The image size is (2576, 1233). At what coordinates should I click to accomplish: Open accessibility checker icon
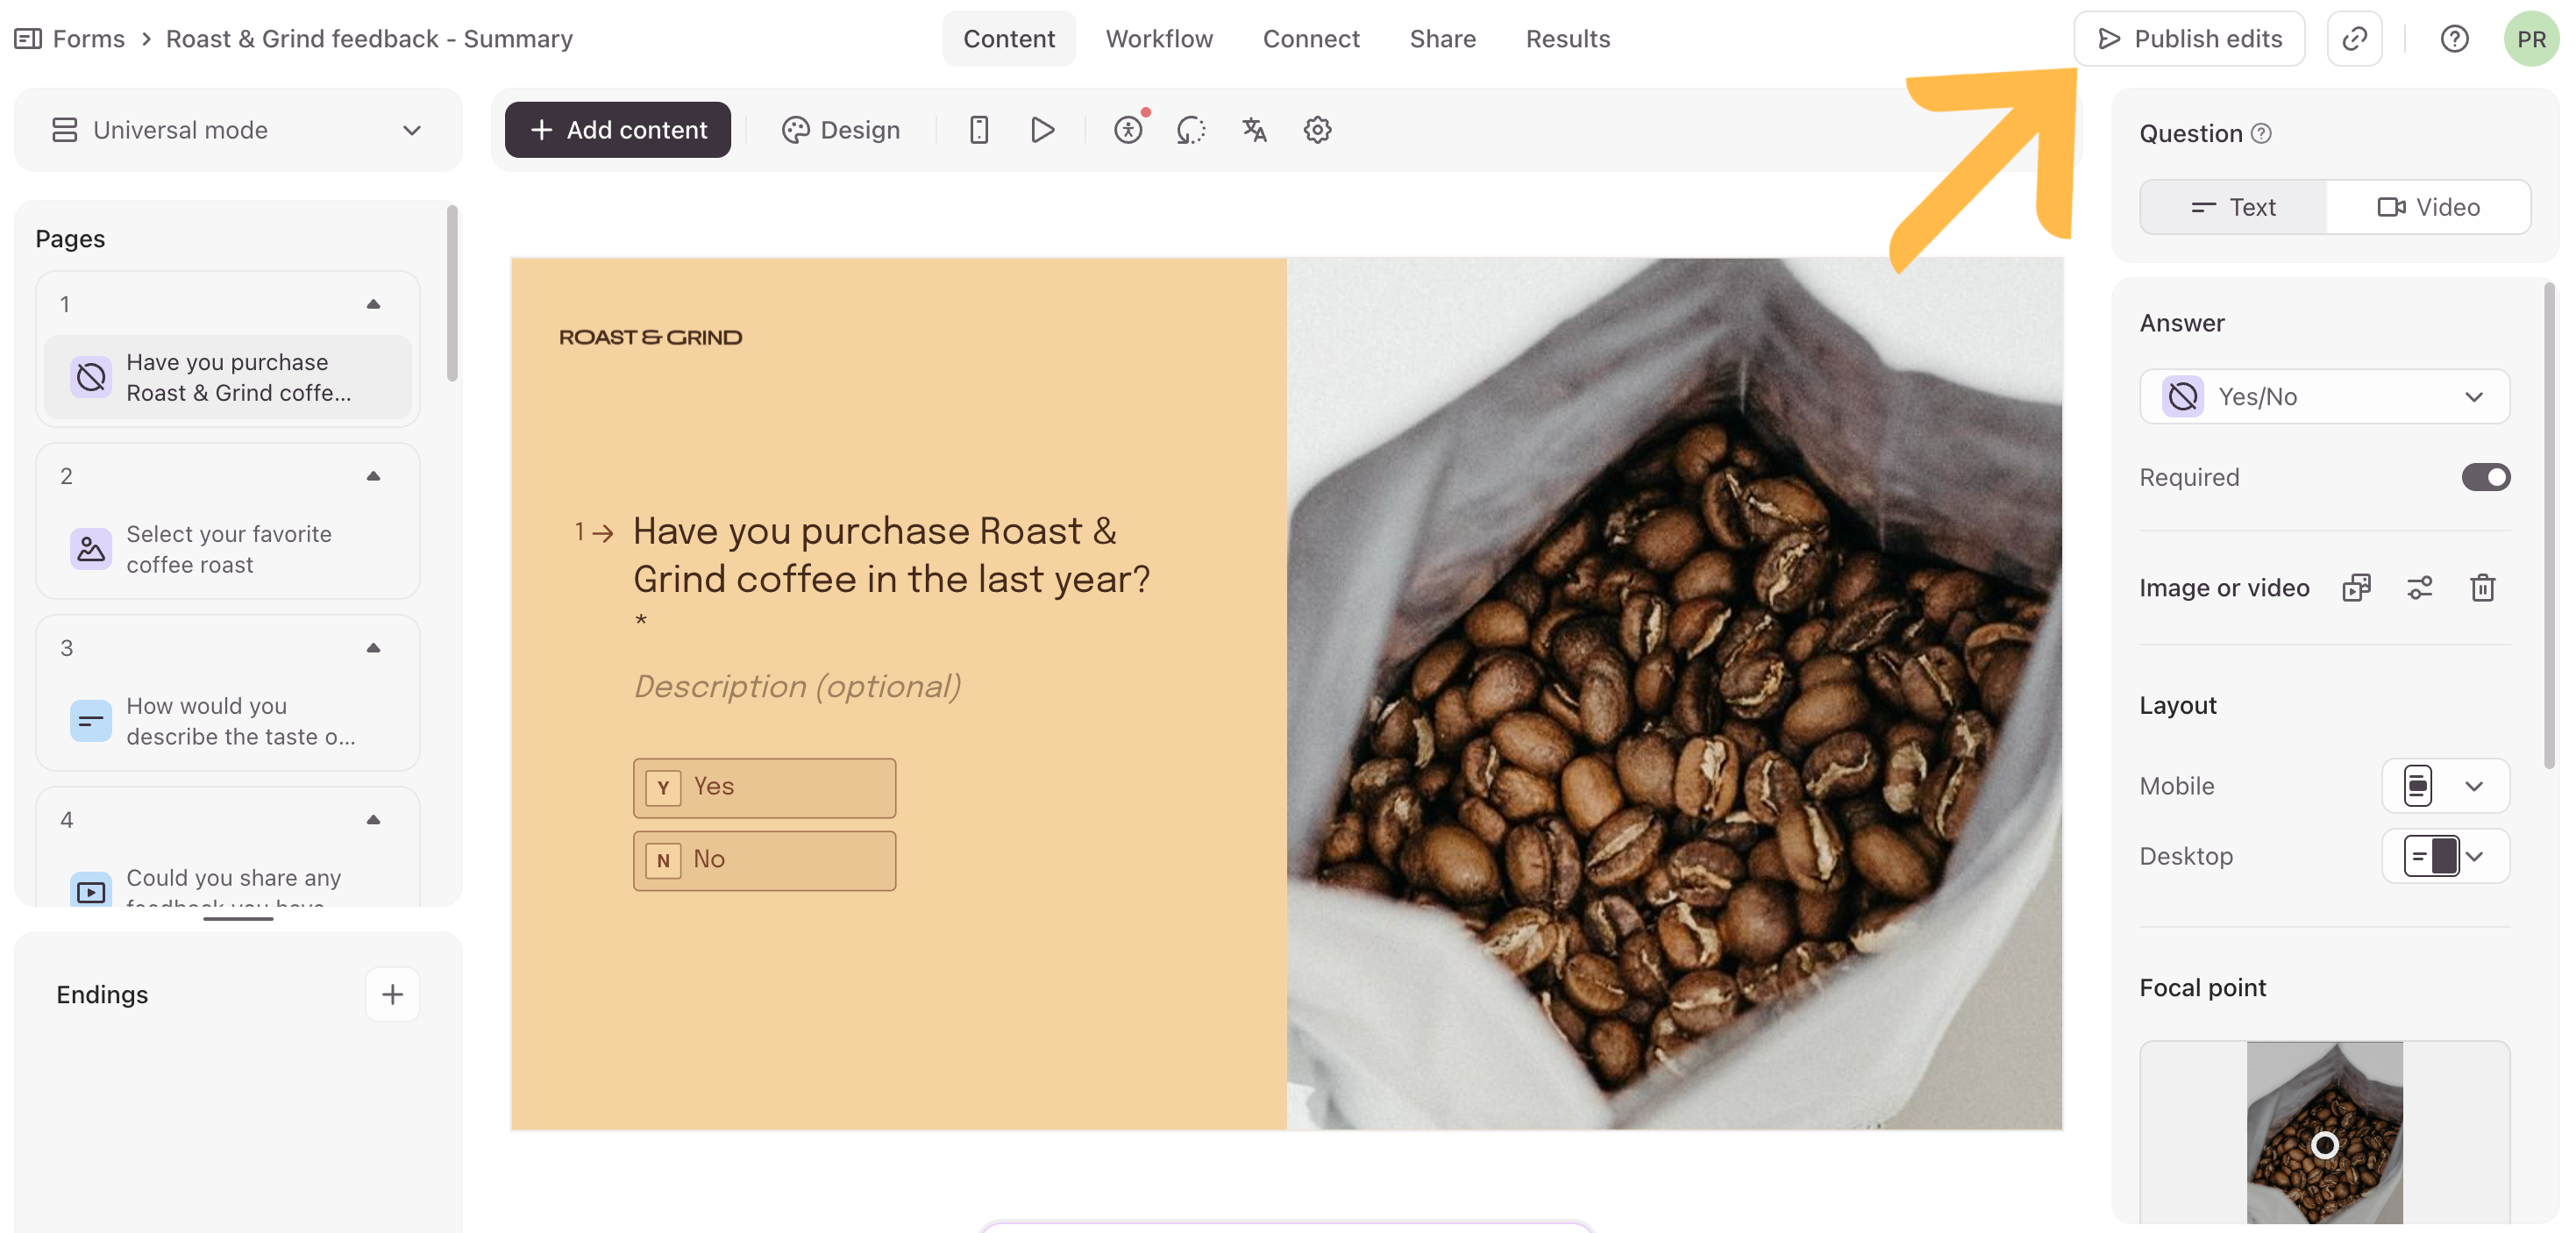point(1128,130)
